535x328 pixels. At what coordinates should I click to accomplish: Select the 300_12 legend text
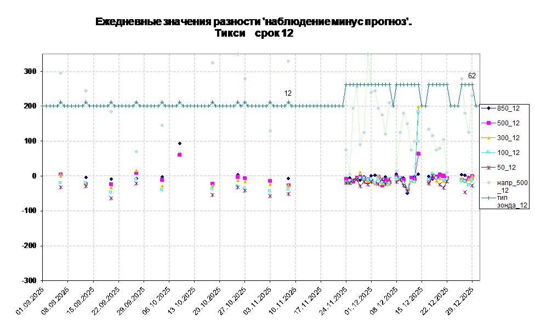tap(508, 138)
